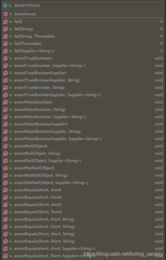Select fail(String, Throwable) in the list
Viewport: 166px width, 260px height.
coord(83,36)
